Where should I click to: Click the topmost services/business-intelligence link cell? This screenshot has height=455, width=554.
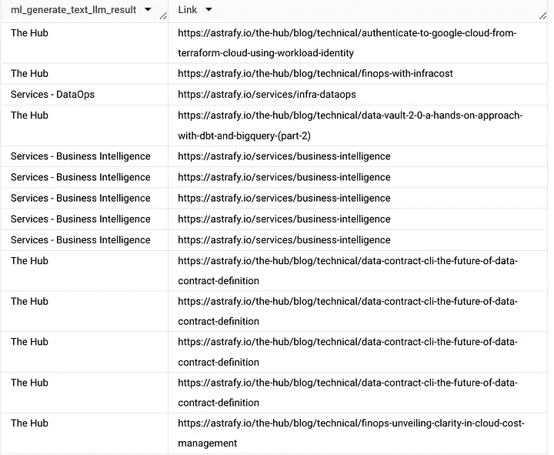coord(358,156)
